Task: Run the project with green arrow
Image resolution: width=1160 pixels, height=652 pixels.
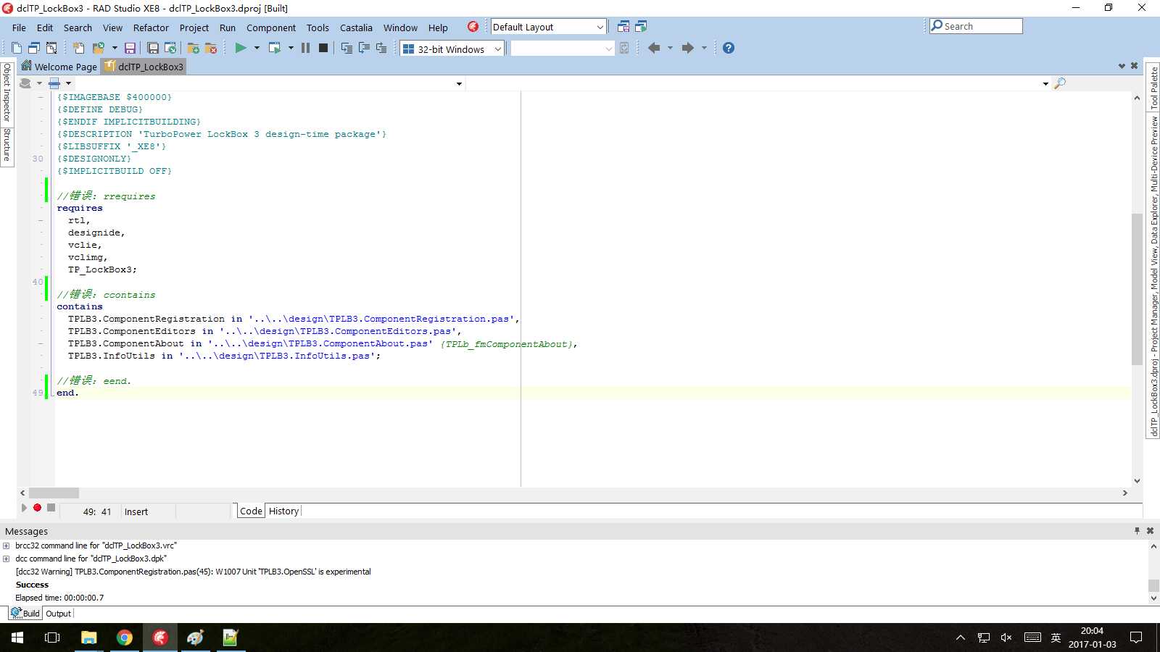Action: 241,48
